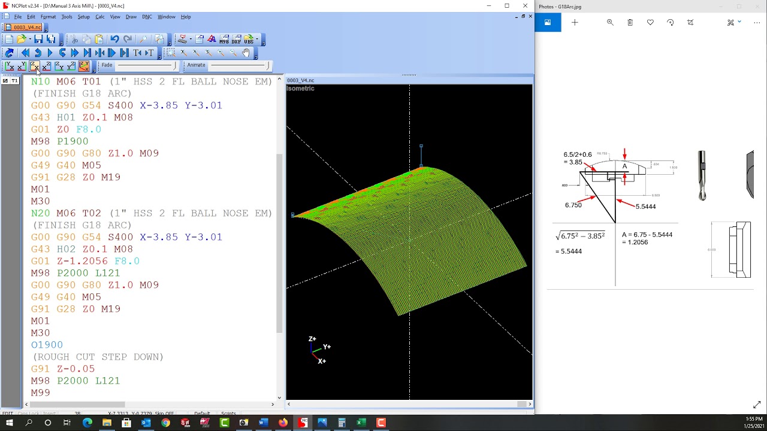The height and width of the screenshot is (431, 767).
Task: Click the O1900 subprogram label line
Action: pyautogui.click(x=47, y=345)
